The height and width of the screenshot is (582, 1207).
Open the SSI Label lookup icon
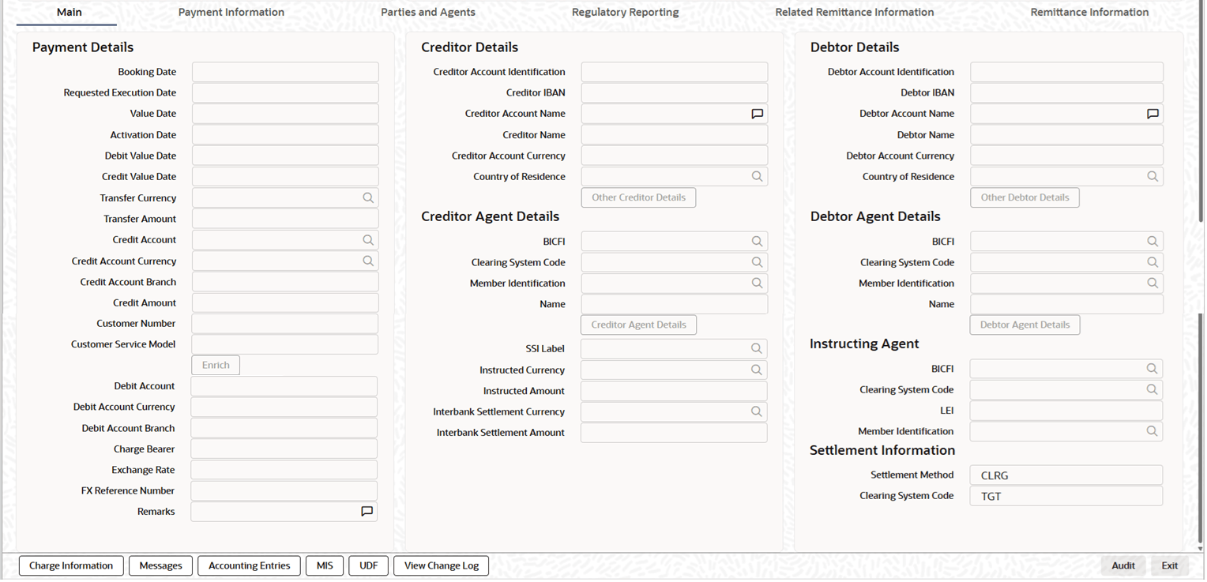756,348
